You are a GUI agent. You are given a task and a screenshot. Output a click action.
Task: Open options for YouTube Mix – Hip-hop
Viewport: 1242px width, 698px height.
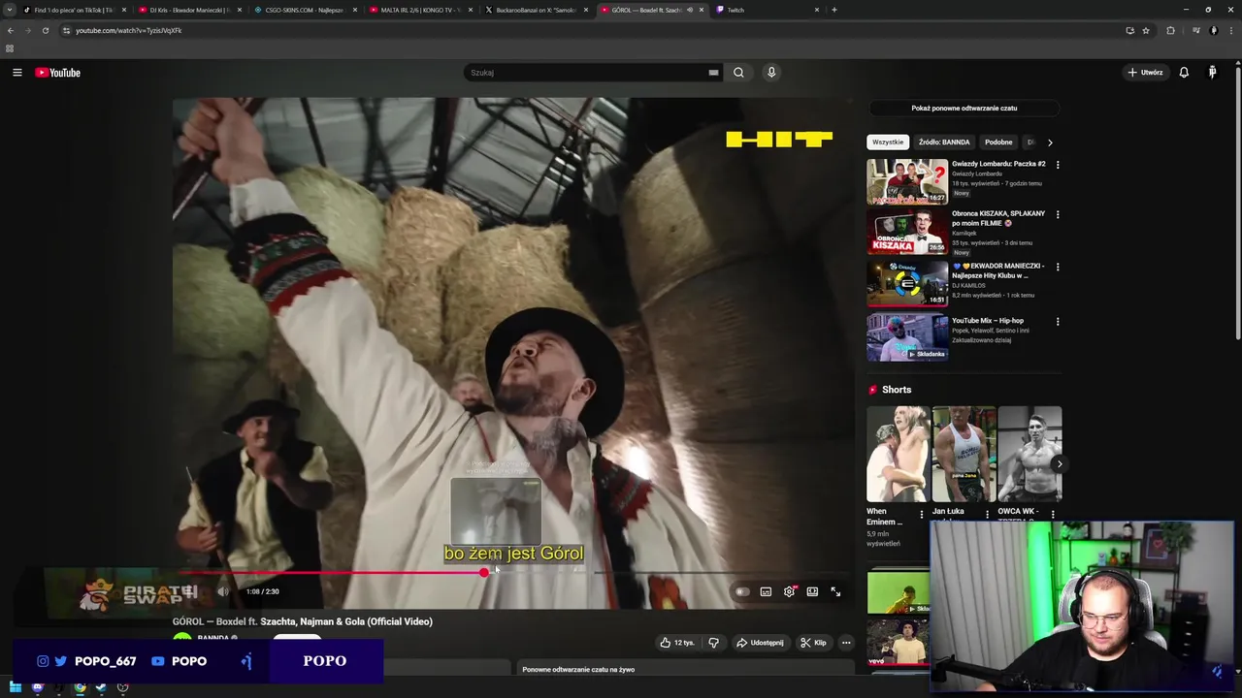coord(1058,322)
